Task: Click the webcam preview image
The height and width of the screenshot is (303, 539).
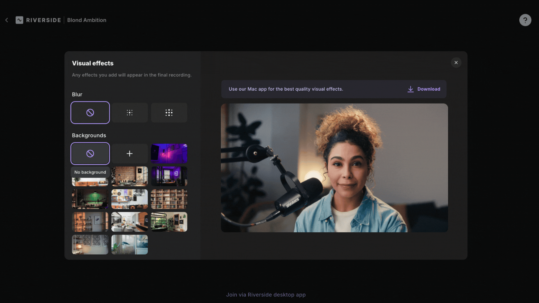Action: [x=334, y=168]
